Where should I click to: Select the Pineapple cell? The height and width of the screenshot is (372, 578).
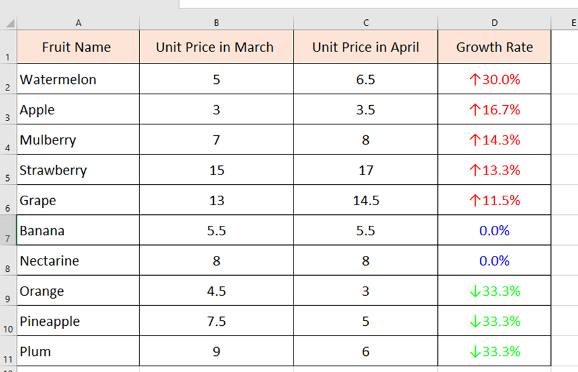pos(78,321)
